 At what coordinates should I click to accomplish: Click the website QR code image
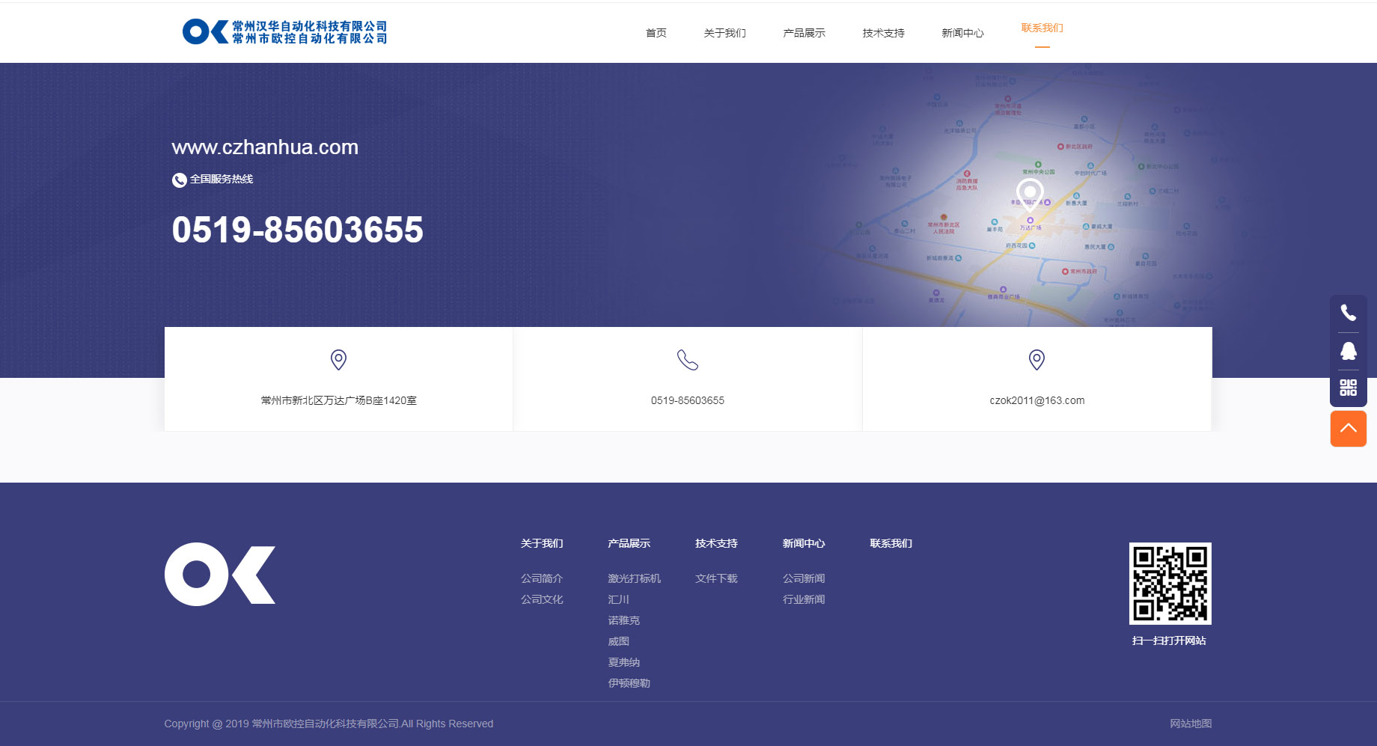click(1170, 584)
